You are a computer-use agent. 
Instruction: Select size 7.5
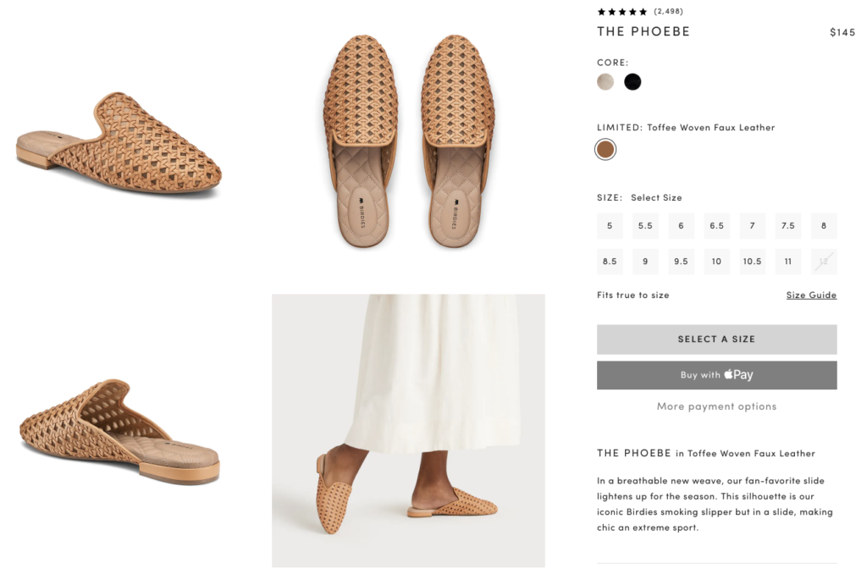point(788,226)
